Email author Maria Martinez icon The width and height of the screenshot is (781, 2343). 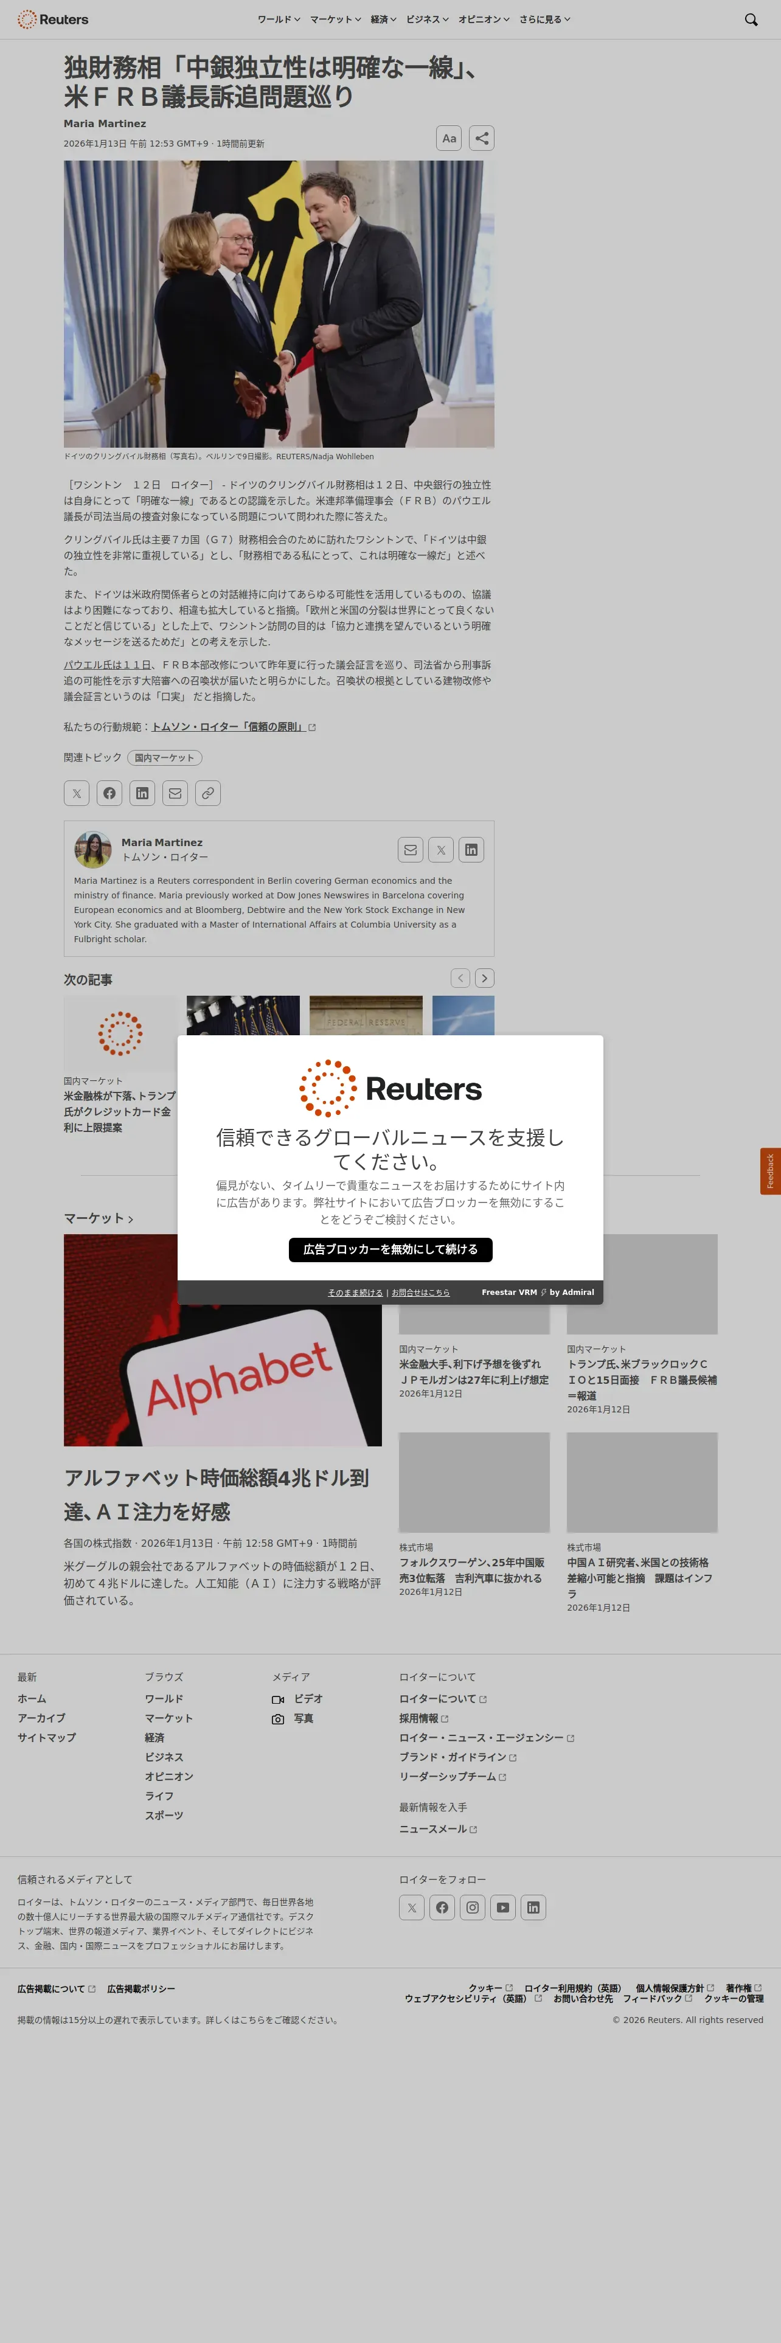coord(411,850)
